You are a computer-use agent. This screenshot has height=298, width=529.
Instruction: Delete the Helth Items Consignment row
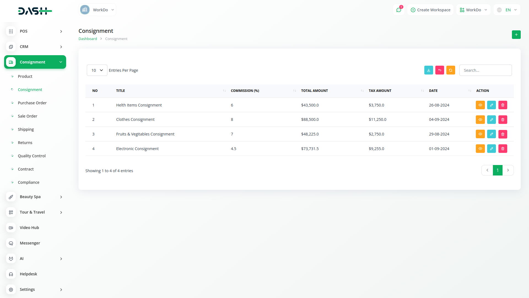[503, 105]
